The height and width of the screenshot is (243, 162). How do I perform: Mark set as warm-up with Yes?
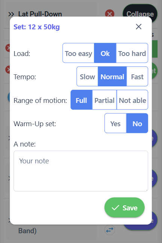(x=115, y=123)
